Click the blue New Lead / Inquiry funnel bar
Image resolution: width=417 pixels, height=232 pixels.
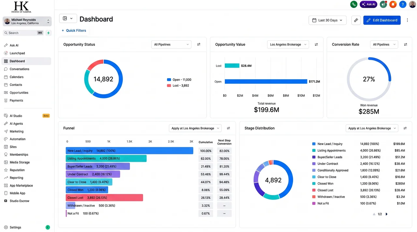[x=129, y=151]
